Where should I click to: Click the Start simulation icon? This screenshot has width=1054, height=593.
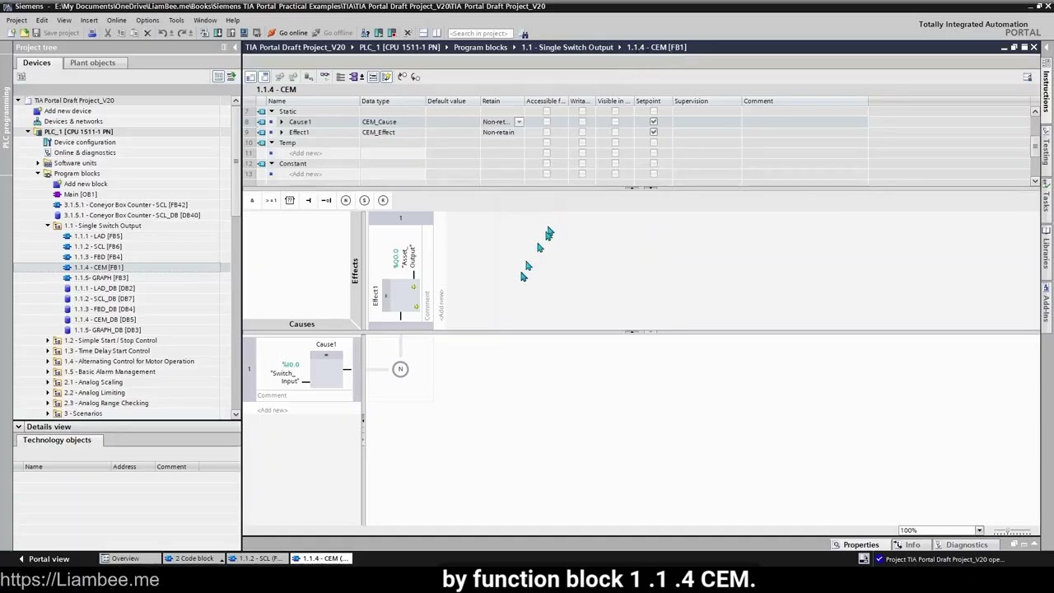point(244,33)
